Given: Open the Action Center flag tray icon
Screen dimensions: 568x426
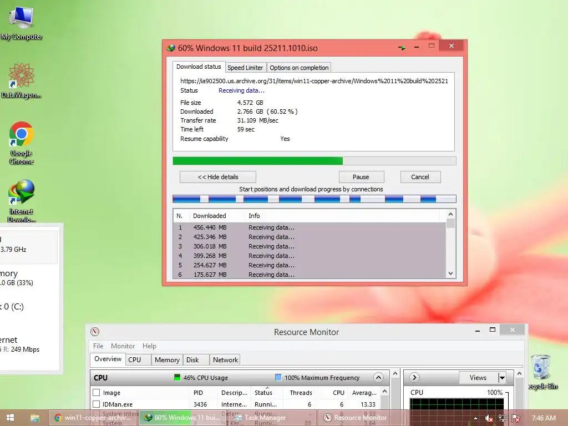Looking at the screenshot, I should (516, 418).
